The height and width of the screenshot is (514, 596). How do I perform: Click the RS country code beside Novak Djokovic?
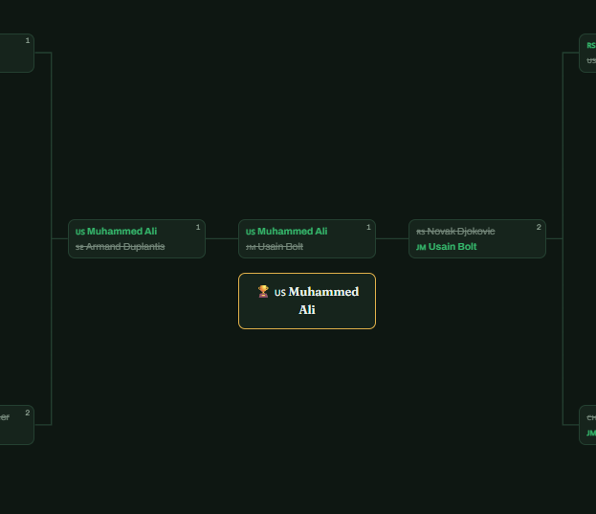pyautogui.click(x=420, y=232)
